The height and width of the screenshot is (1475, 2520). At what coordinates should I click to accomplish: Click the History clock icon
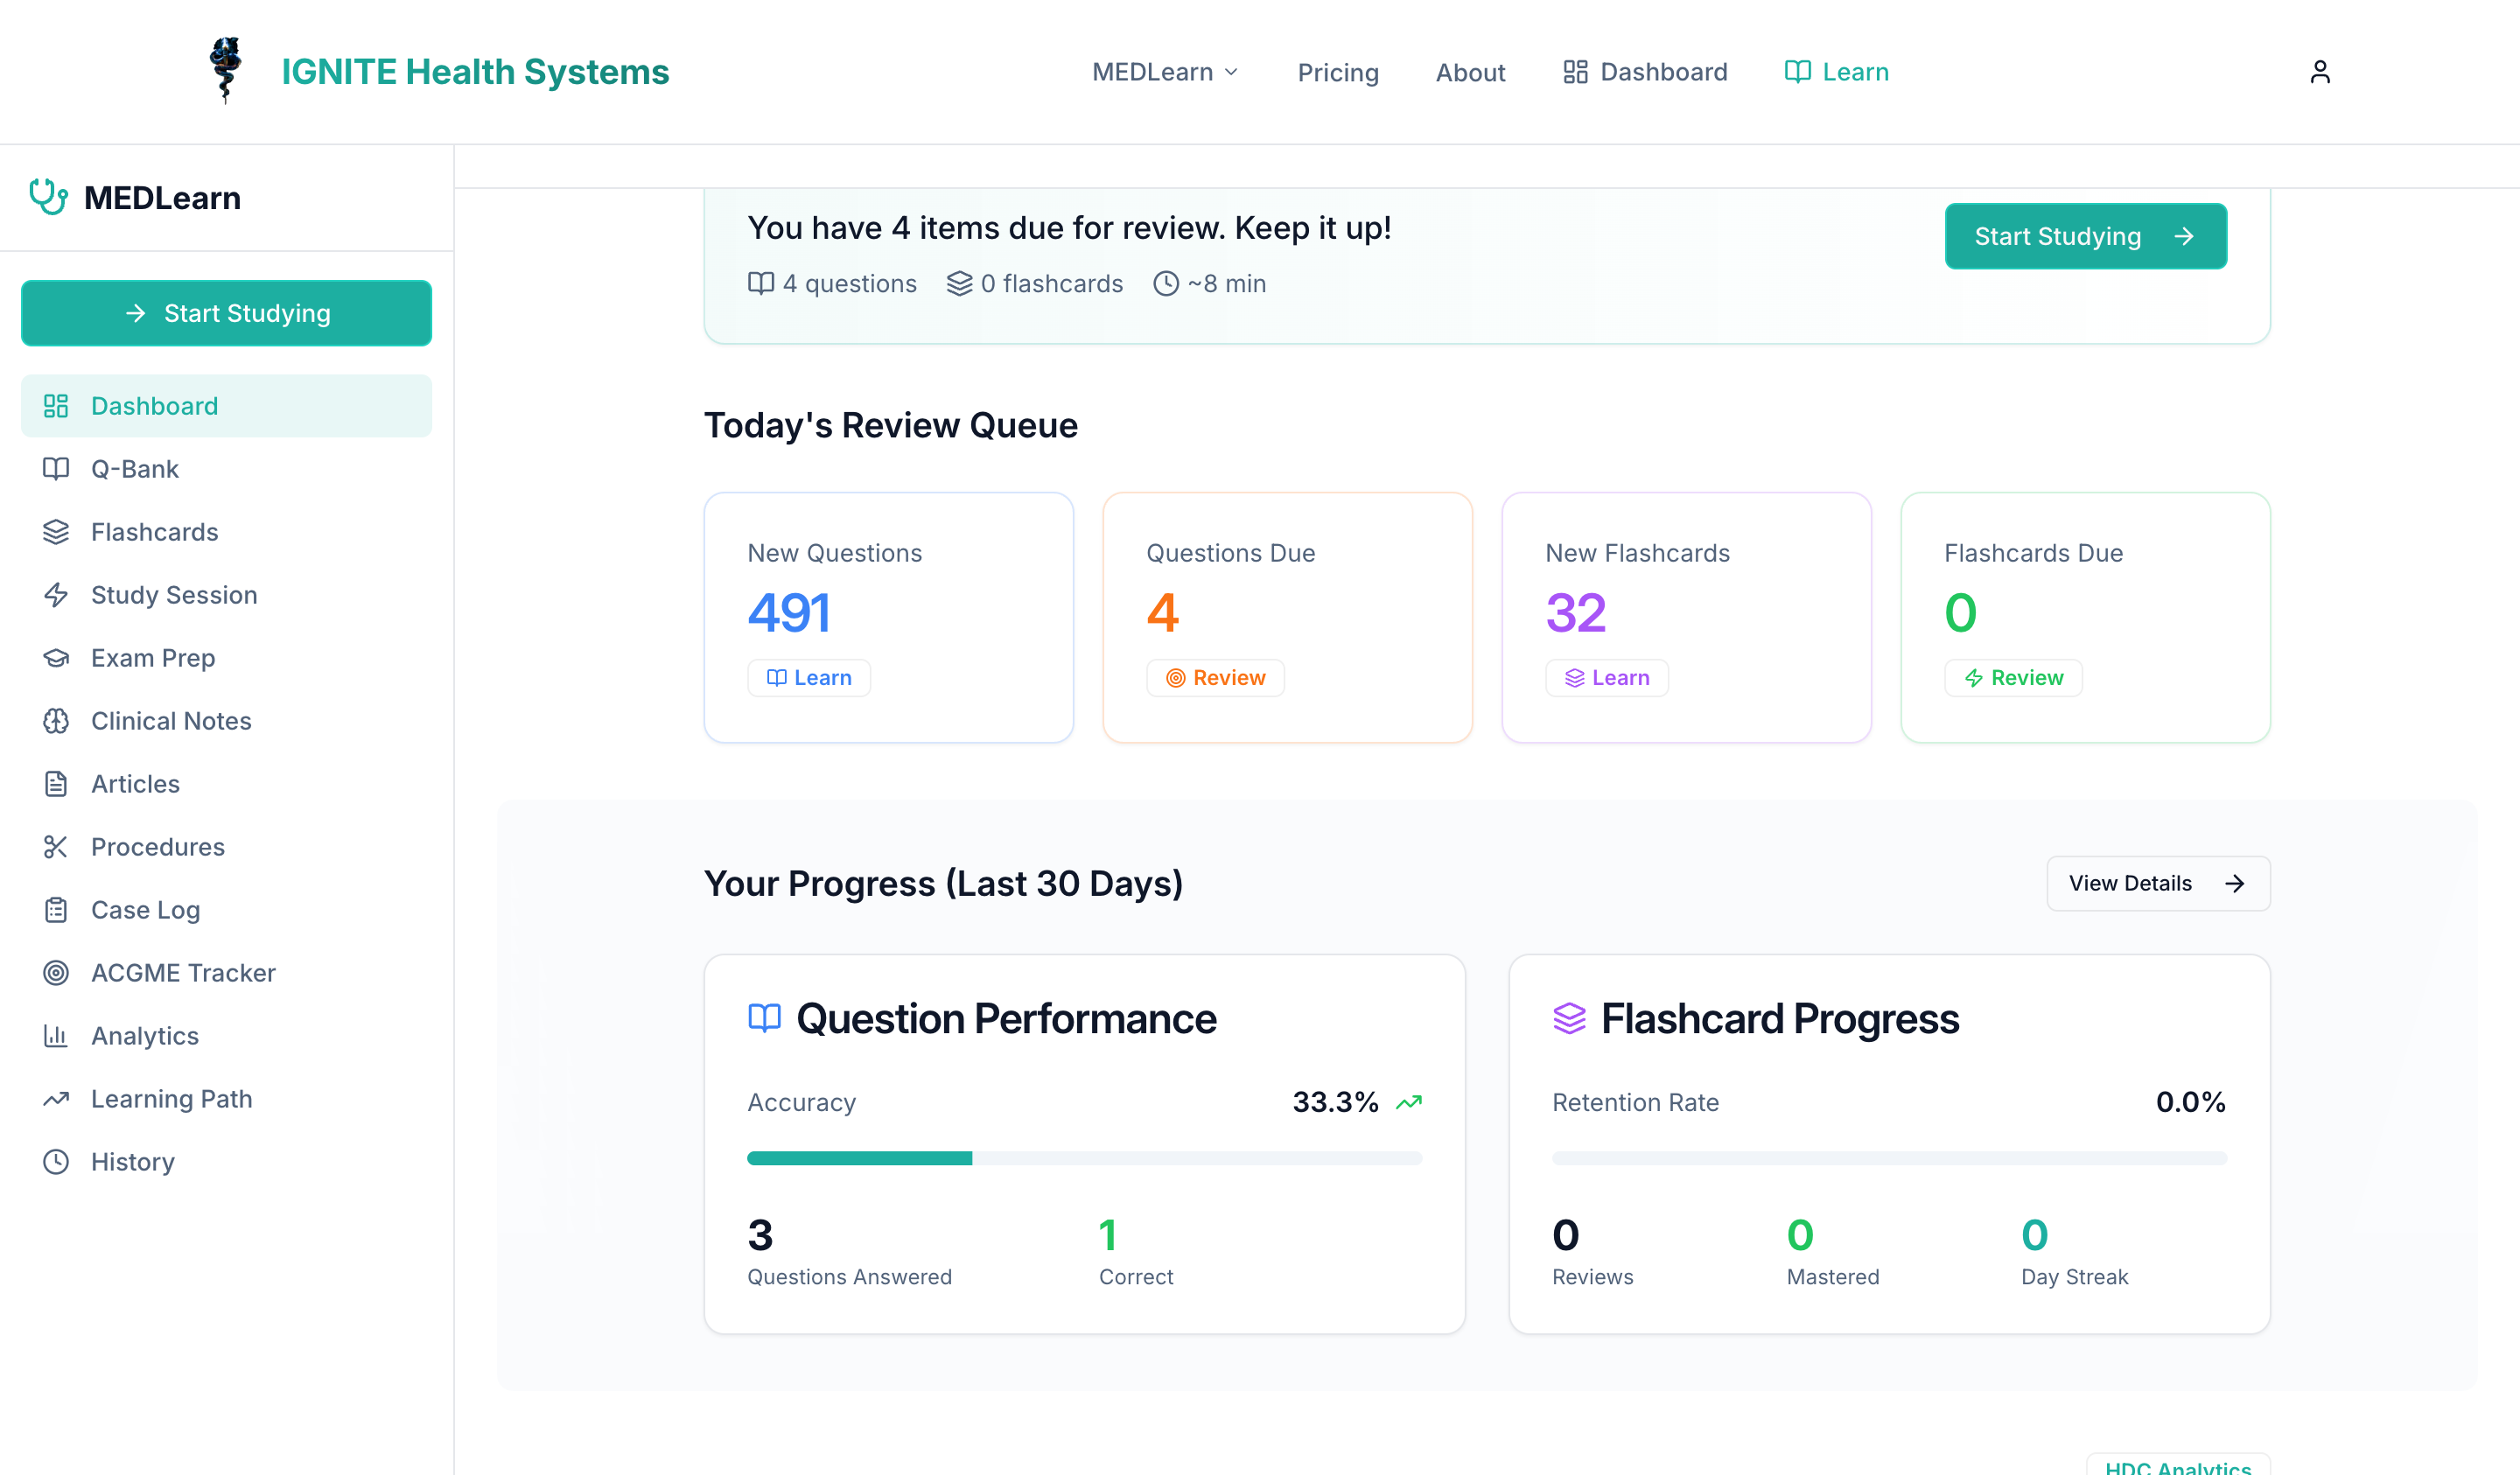[x=56, y=1162]
